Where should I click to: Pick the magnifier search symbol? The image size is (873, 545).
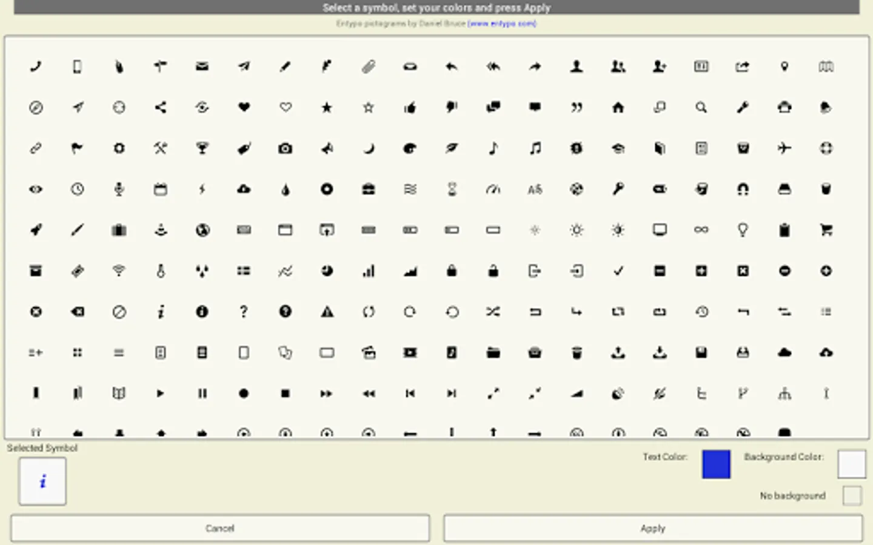pos(701,108)
